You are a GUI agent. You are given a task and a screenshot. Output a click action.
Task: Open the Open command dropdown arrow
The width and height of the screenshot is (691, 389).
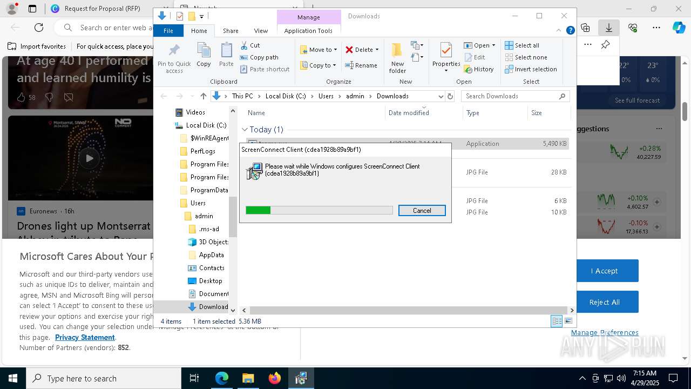[x=493, y=45]
